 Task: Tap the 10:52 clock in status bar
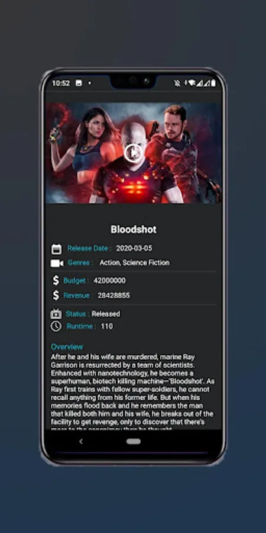pyautogui.click(x=61, y=83)
